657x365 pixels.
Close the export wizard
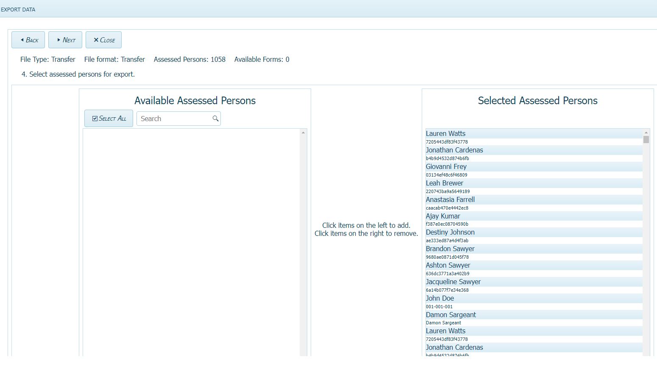103,40
